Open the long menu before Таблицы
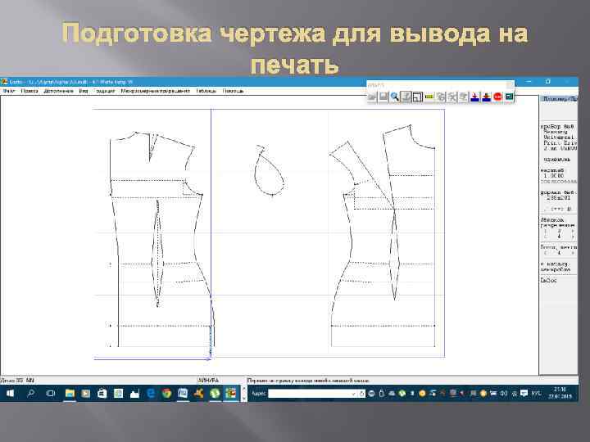590x442 pixels. 156,91
